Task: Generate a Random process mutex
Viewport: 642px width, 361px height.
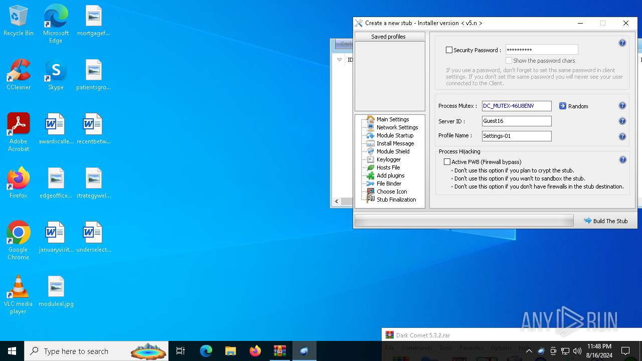Action: click(573, 106)
